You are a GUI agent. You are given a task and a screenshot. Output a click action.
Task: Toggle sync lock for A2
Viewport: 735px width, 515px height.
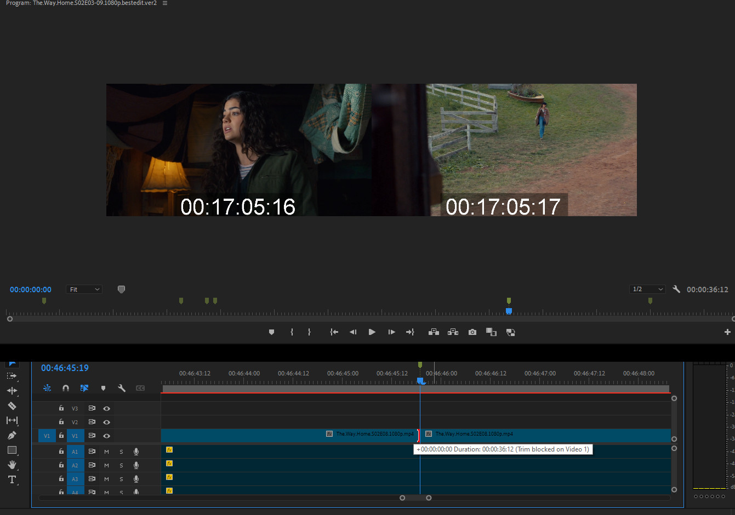click(92, 466)
